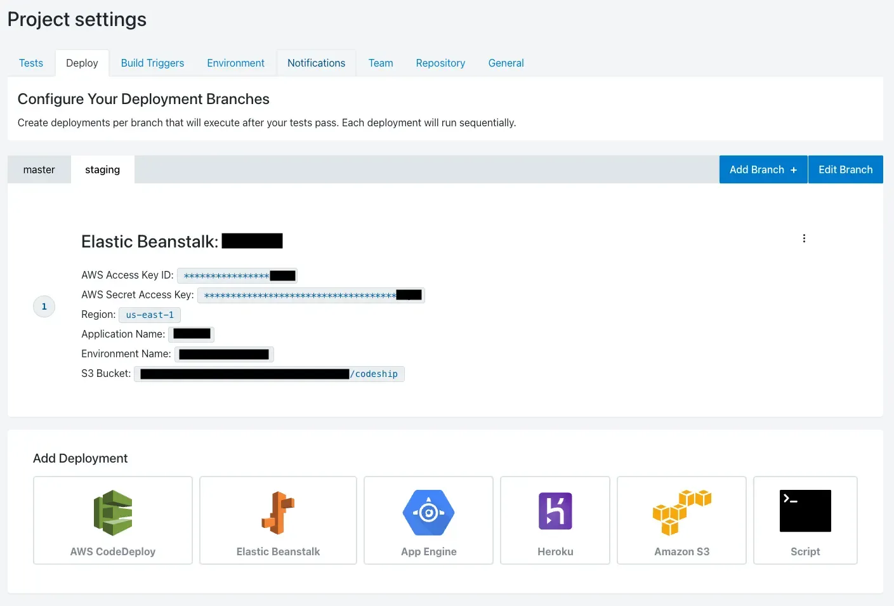Viewport: 894px width, 606px height.
Task: Go to the General tab
Action: (506, 63)
